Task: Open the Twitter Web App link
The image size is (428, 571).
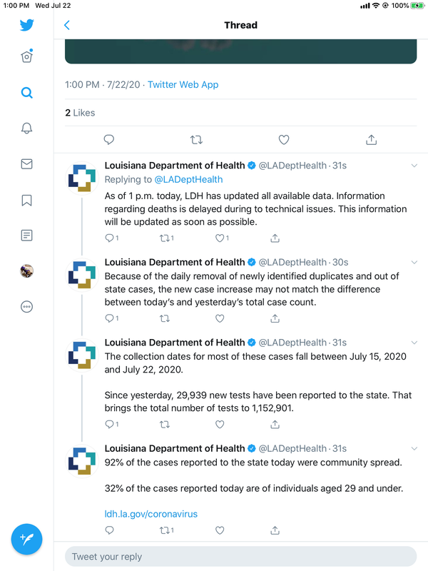Action: pos(183,84)
